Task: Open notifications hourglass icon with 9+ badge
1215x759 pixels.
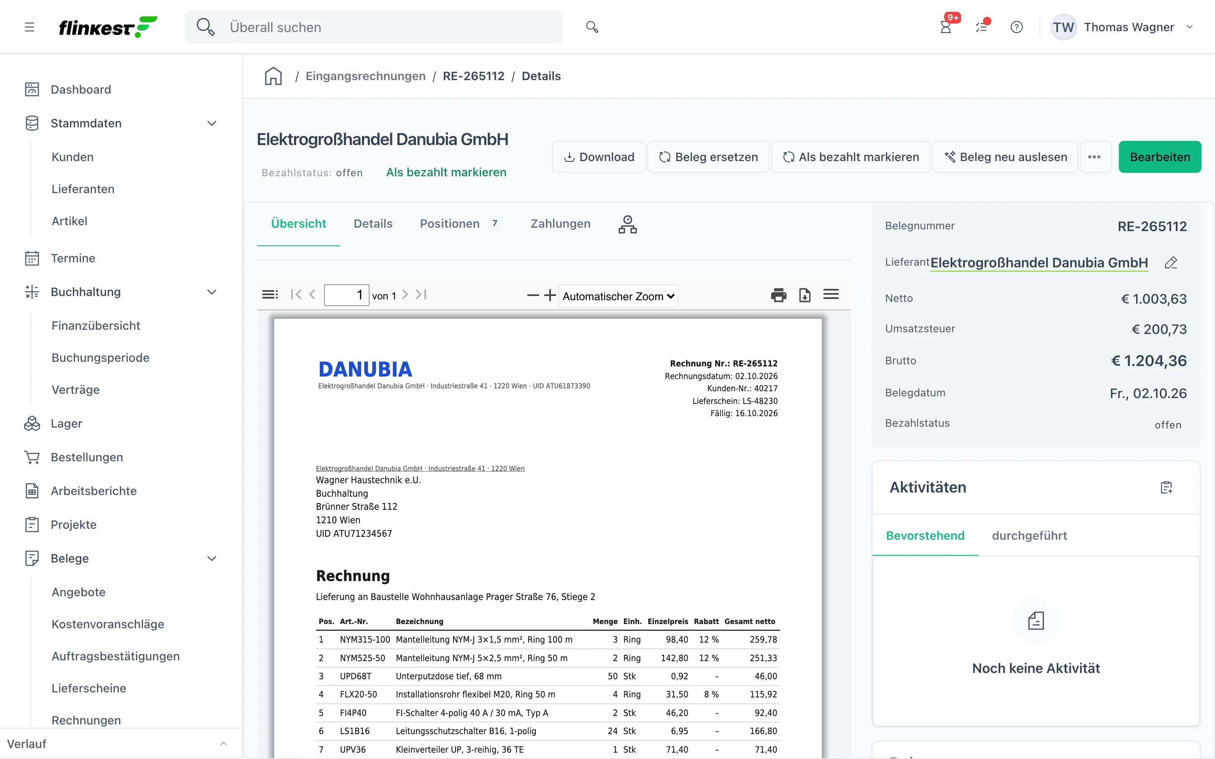Action: coord(946,27)
